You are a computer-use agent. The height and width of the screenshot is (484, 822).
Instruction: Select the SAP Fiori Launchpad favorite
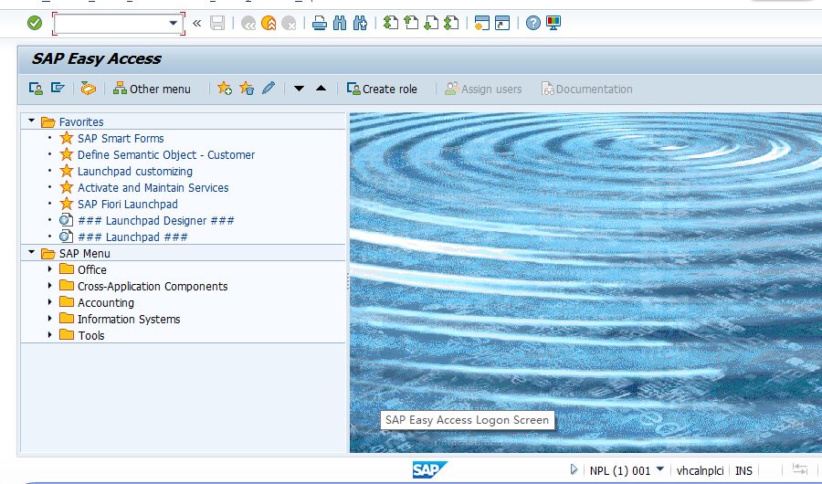pos(127,204)
